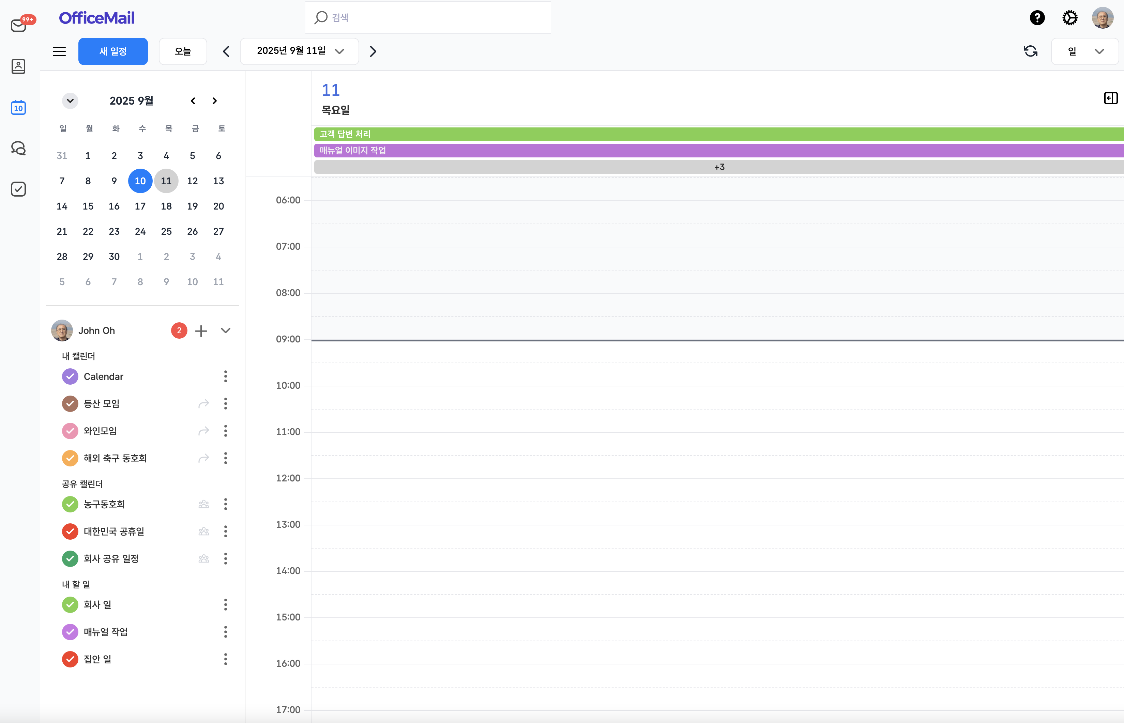This screenshot has width=1124, height=723.
Task: Open the tasks checklist sidebar icon
Action: (x=18, y=189)
